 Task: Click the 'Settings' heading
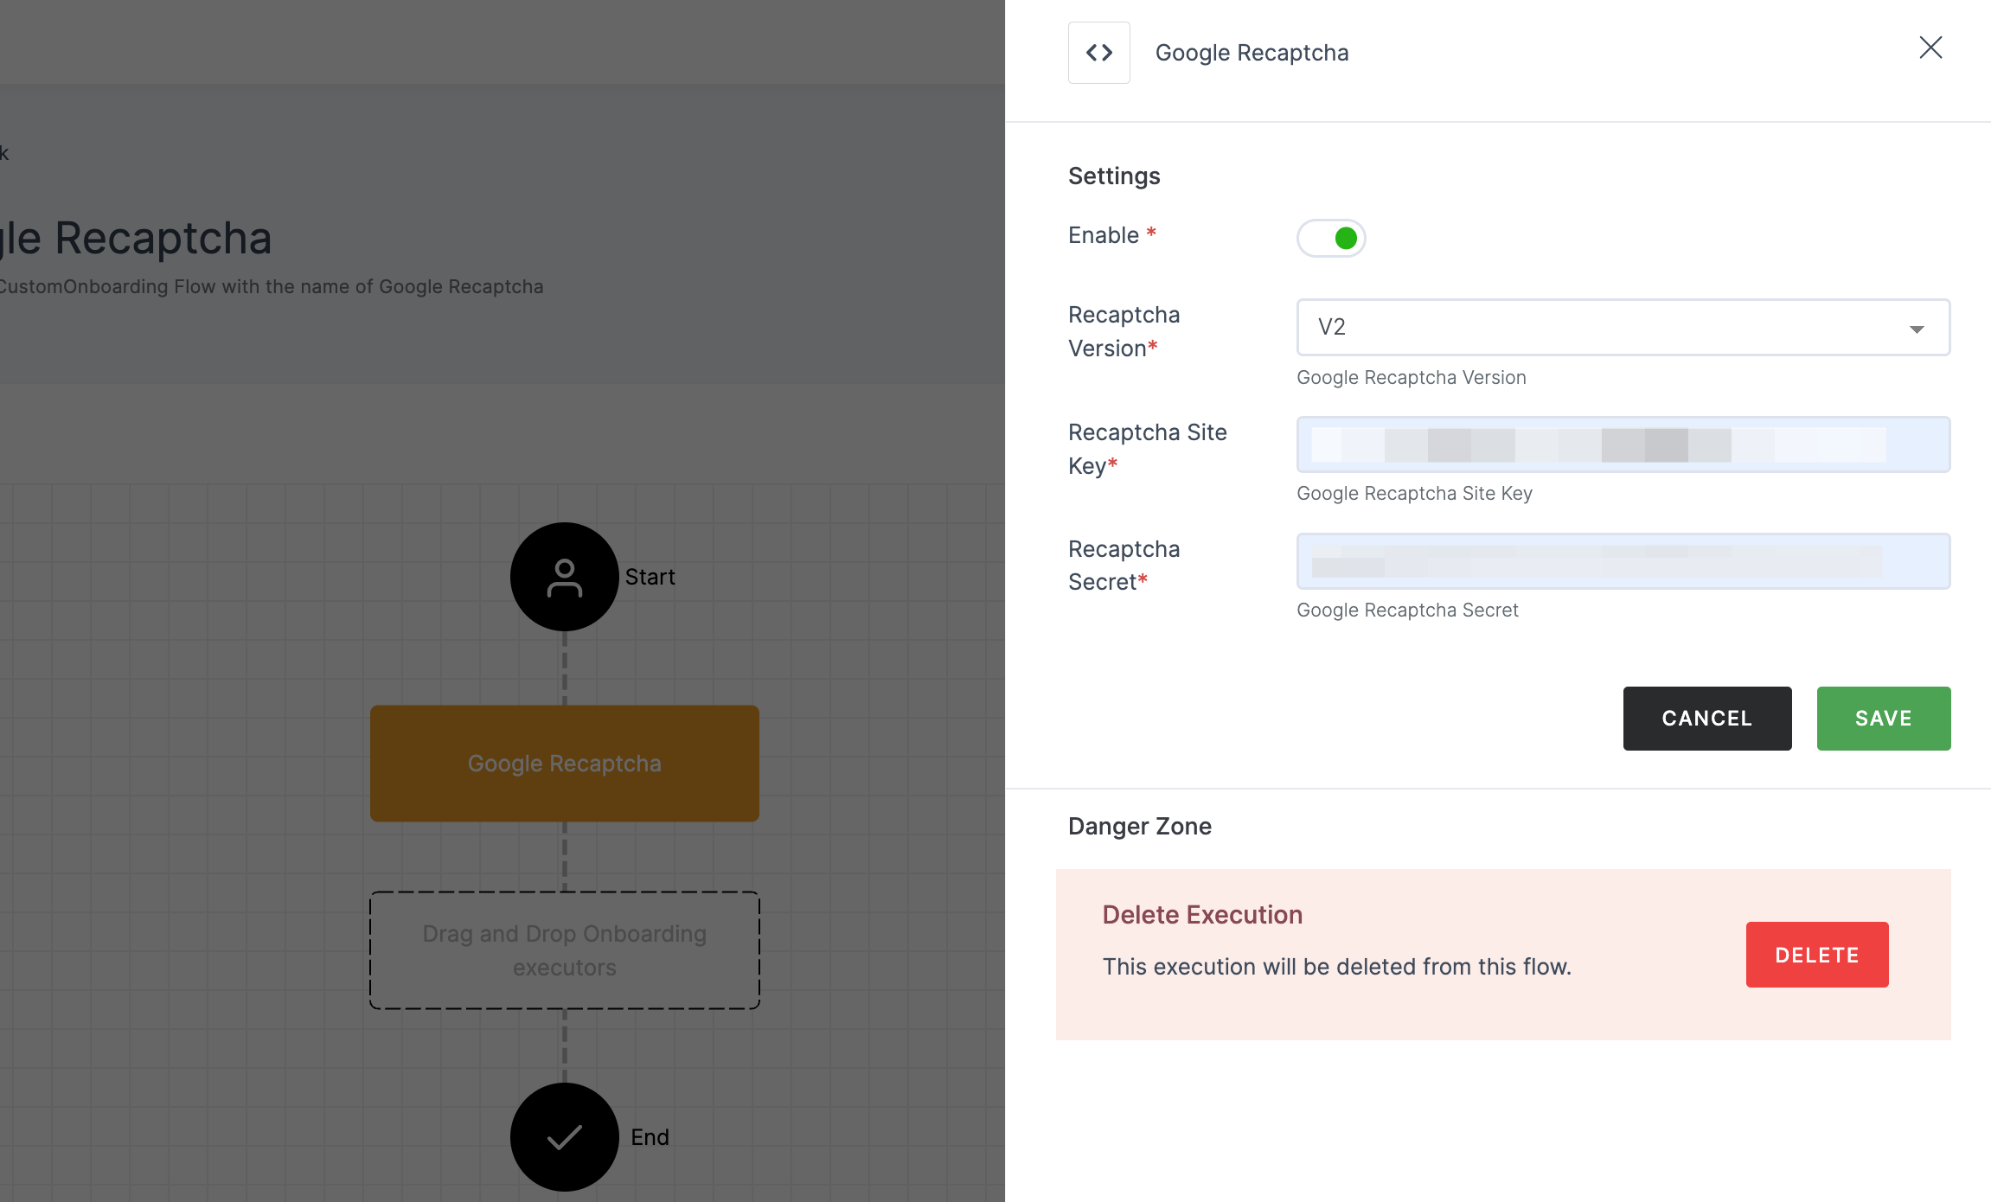[x=1114, y=176]
